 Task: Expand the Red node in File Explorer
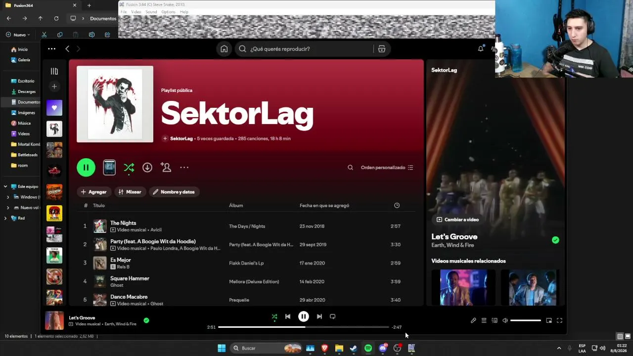pos(5,218)
